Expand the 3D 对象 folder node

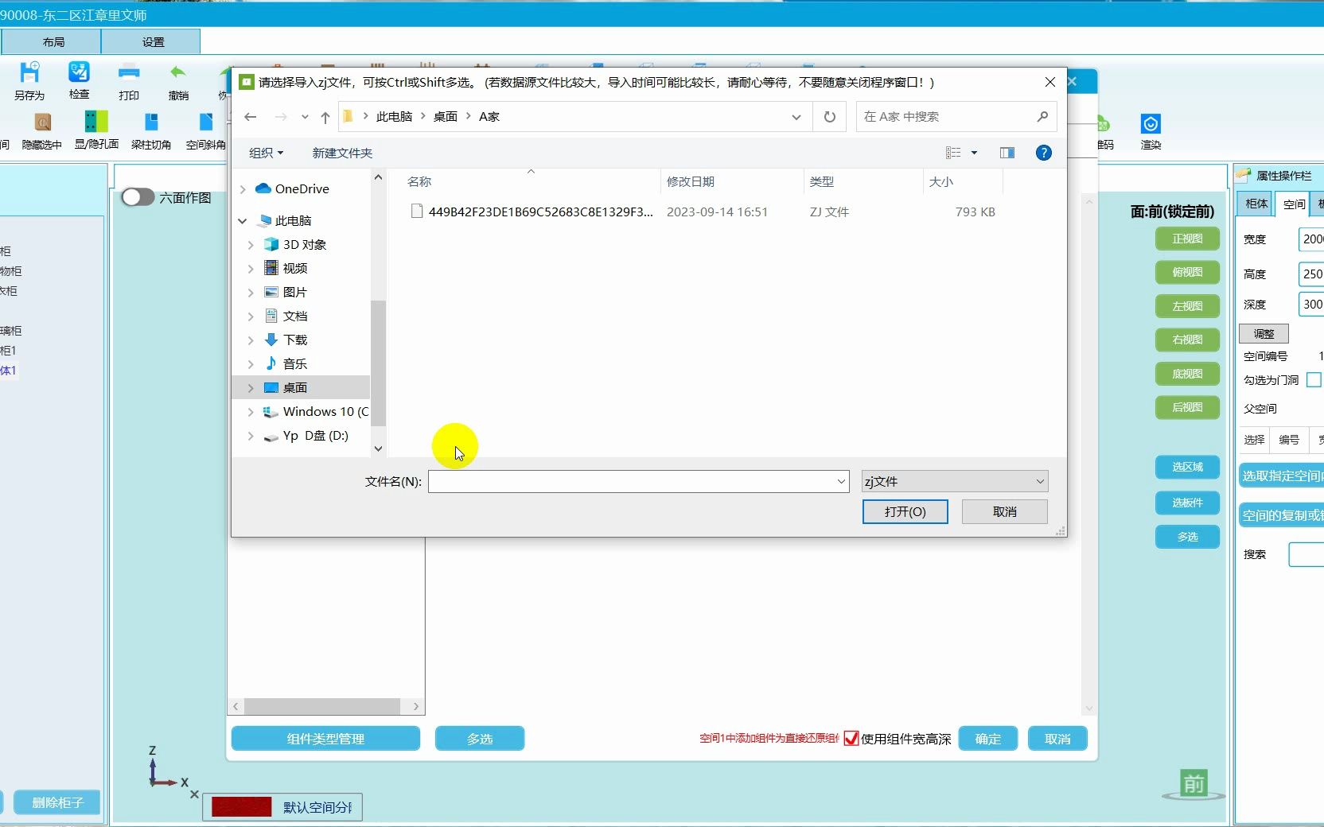click(x=251, y=245)
